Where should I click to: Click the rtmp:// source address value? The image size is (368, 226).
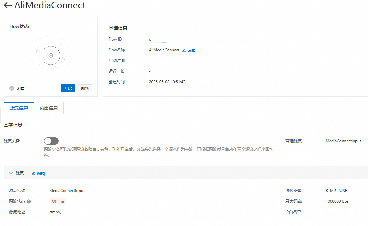pyautogui.click(x=55, y=212)
